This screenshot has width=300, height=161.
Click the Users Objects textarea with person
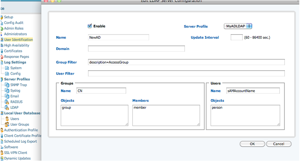coord(245,115)
